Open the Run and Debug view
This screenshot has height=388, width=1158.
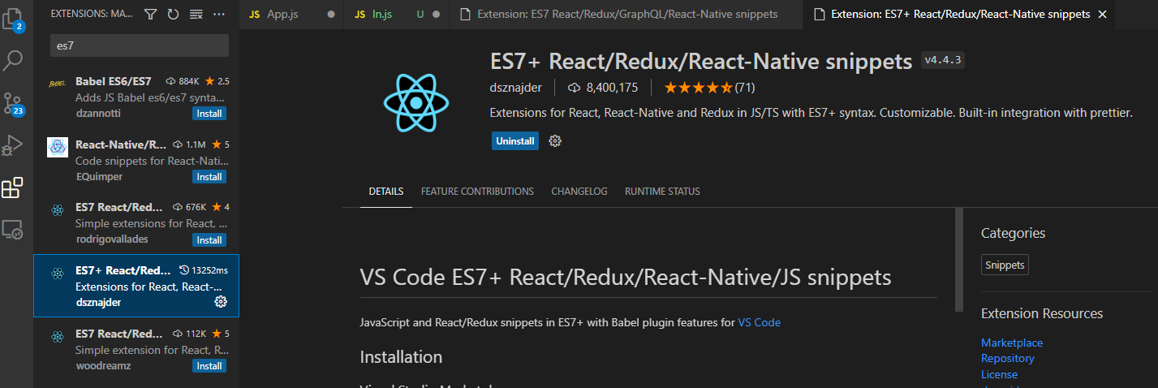13,145
